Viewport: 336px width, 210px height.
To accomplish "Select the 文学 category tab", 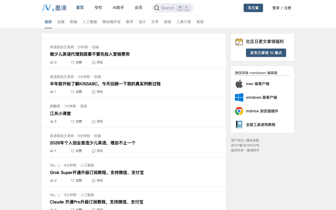I will (x=155, y=22).
